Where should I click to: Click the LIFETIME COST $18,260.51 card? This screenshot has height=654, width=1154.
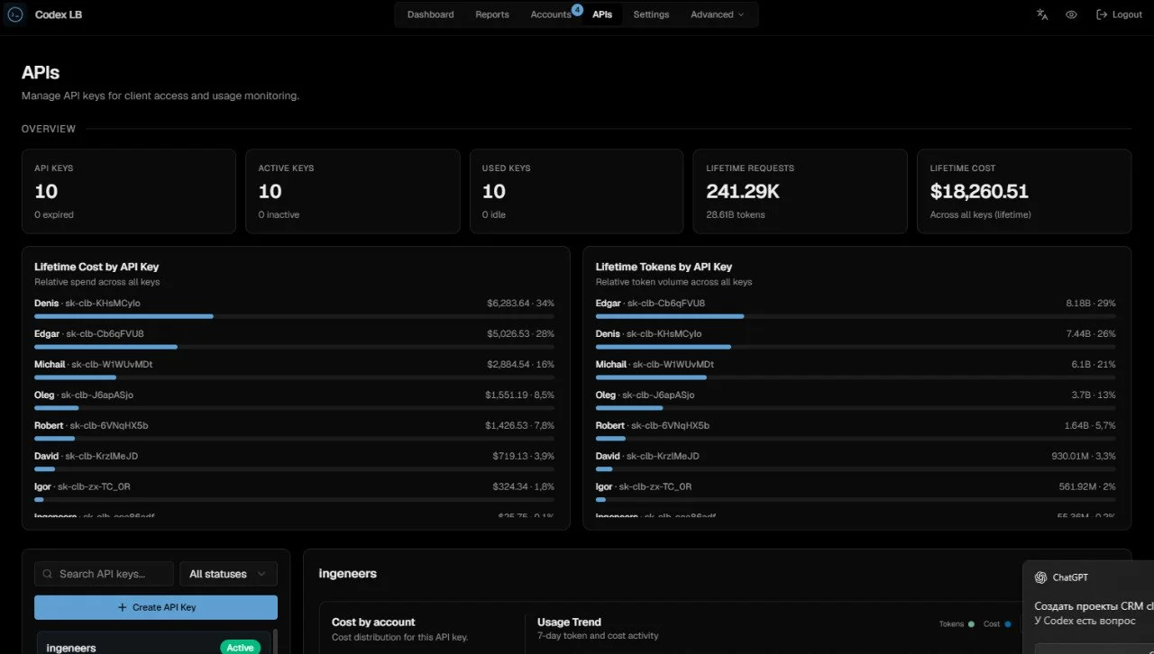tap(1024, 191)
